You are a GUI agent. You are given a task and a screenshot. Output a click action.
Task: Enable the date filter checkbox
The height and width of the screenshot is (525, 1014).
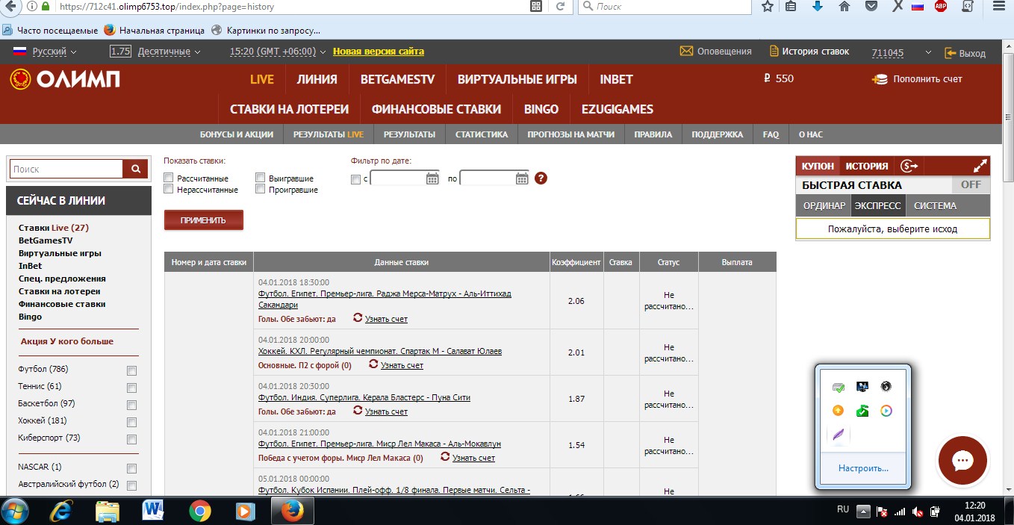[x=355, y=179]
